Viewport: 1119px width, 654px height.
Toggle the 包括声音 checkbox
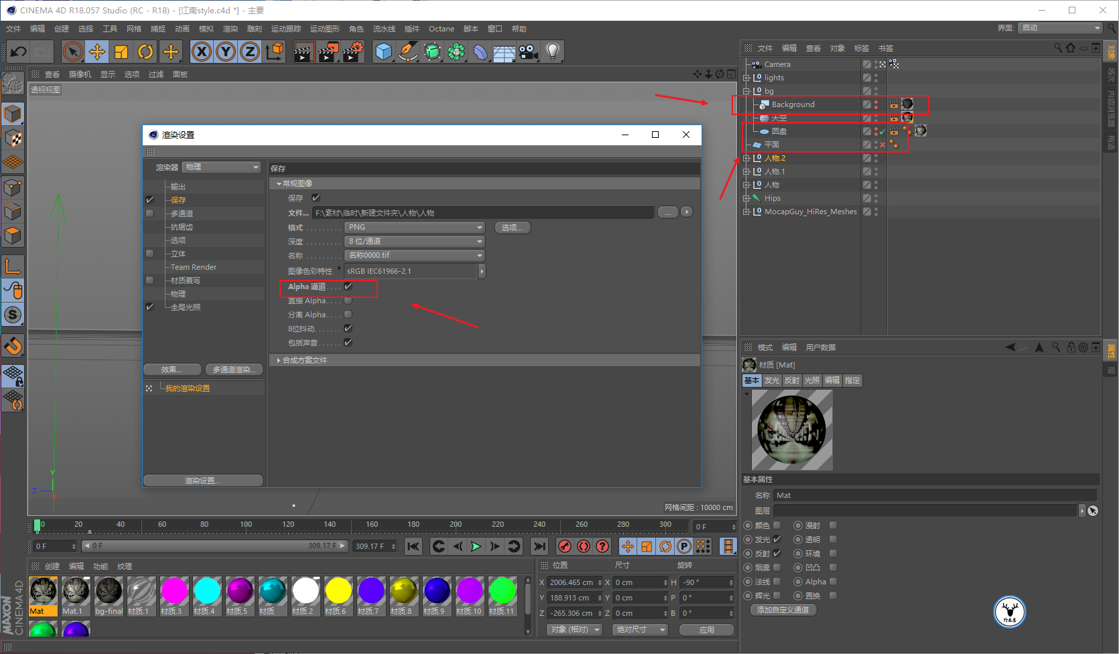point(348,343)
